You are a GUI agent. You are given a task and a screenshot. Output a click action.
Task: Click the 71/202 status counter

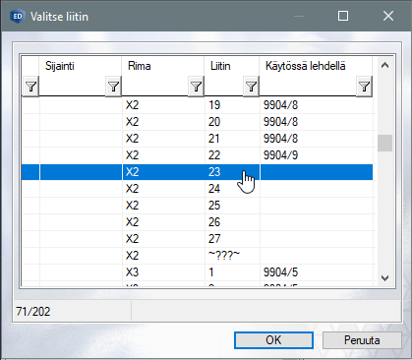[x=33, y=312]
